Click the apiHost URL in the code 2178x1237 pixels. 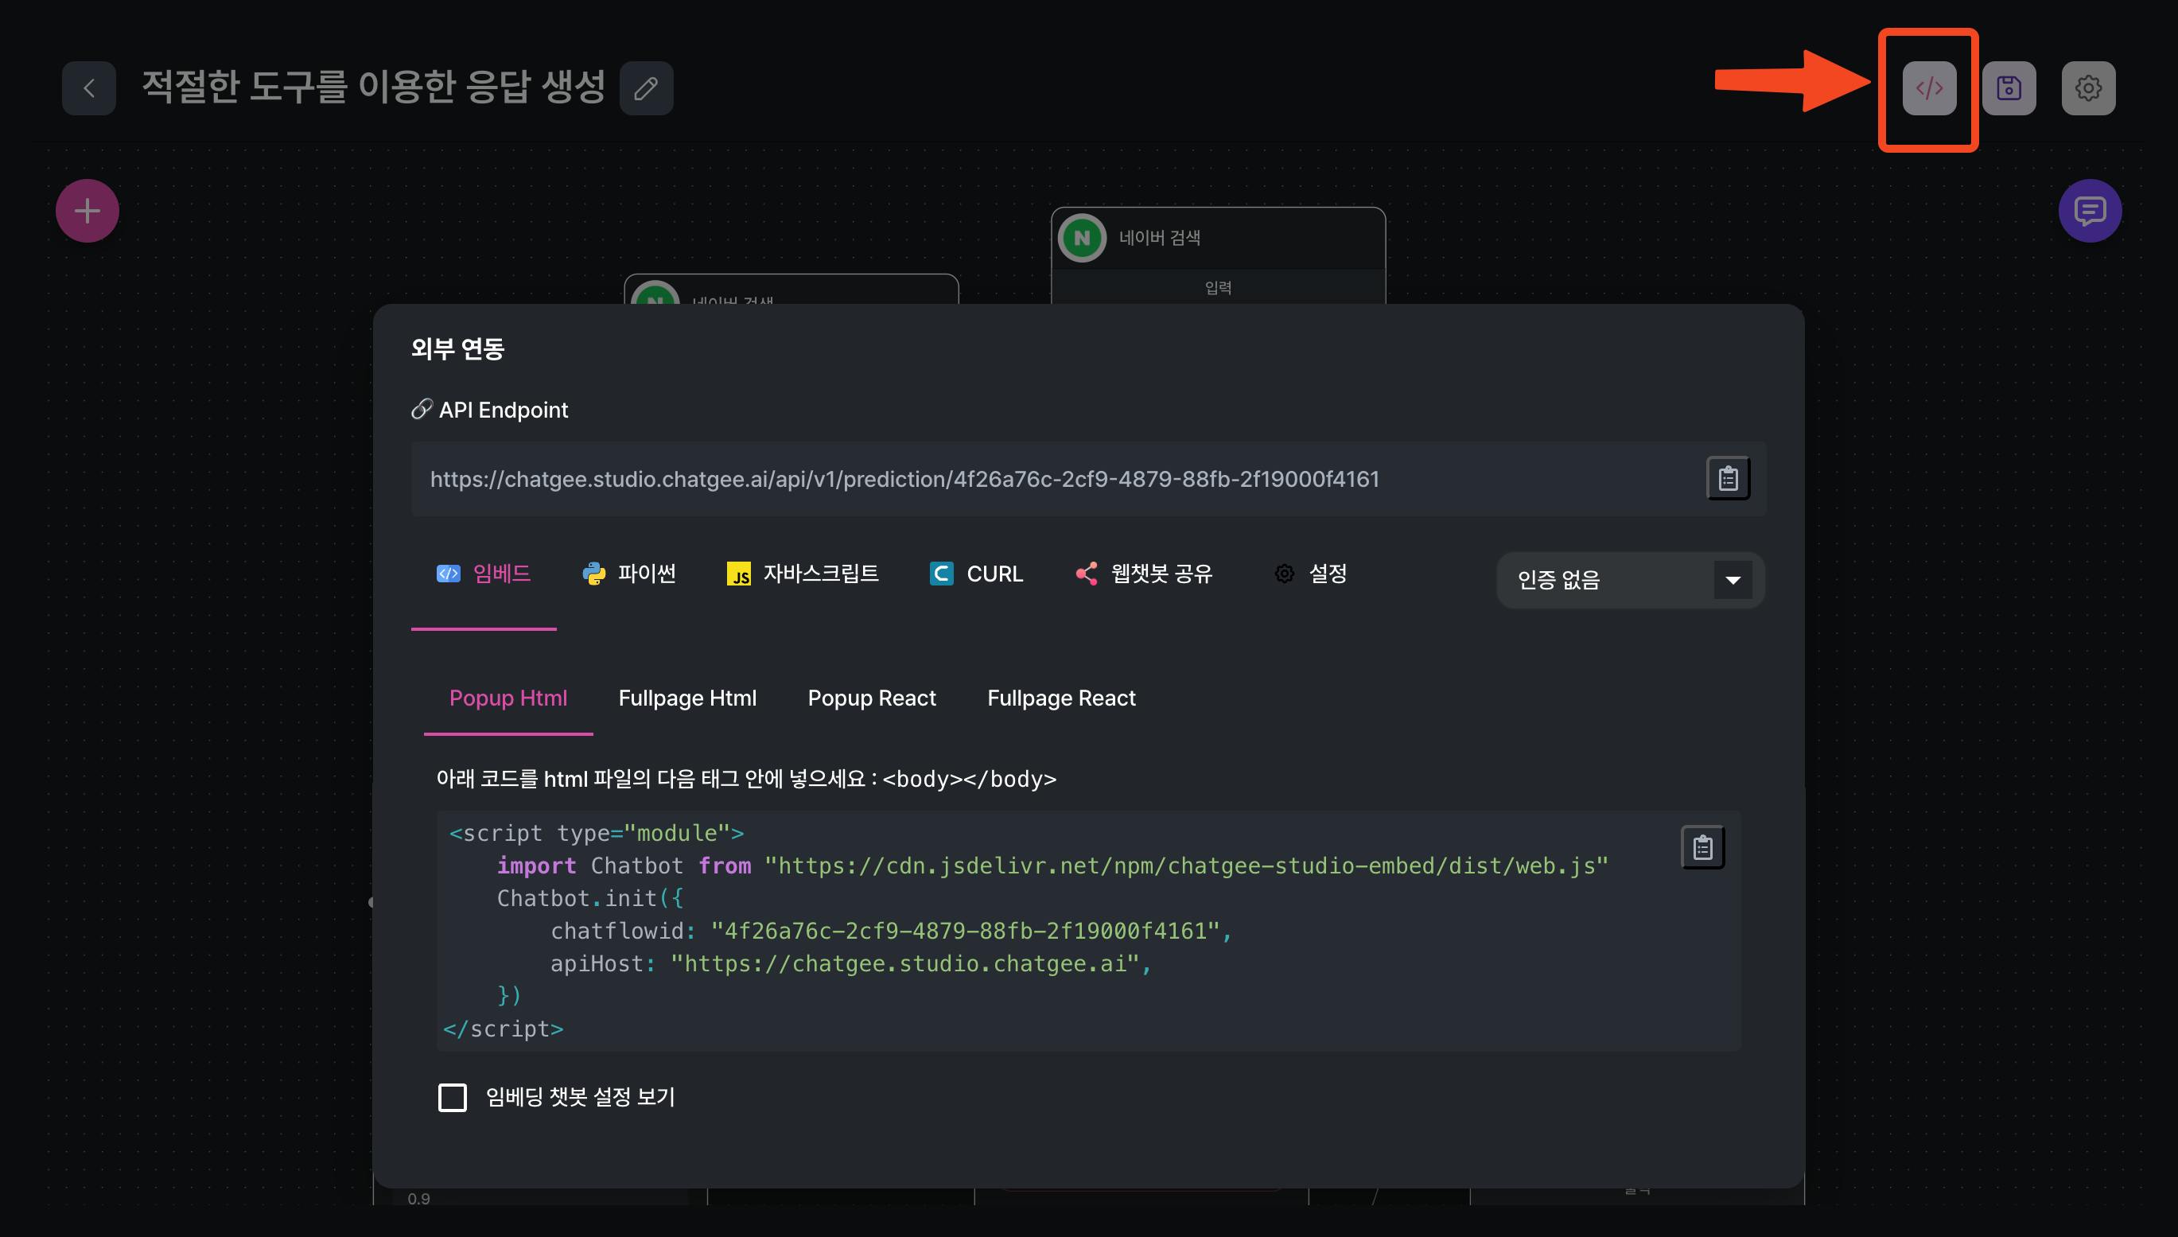[x=904, y=963]
